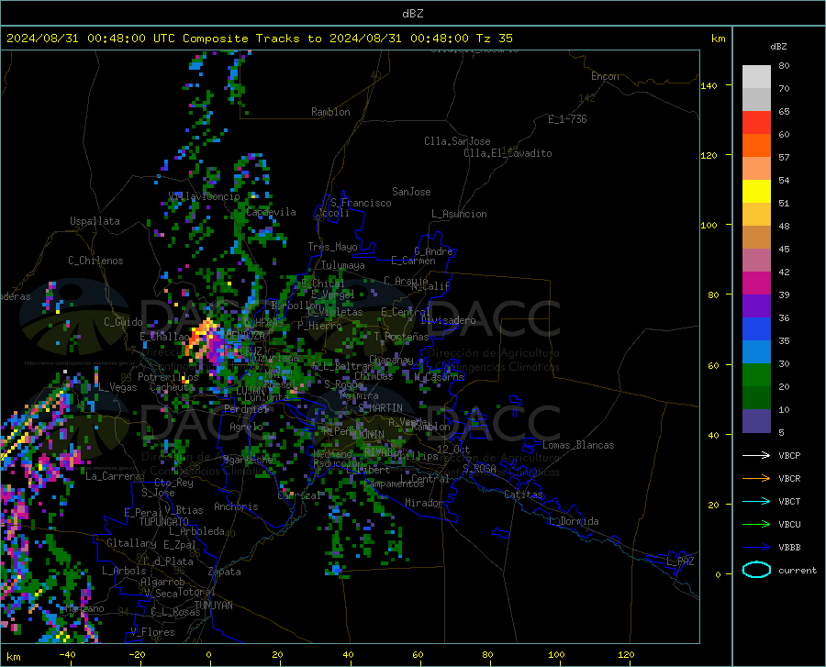Click the 'Algarrob' map label
This screenshot has height=667, width=826.
pyautogui.click(x=162, y=582)
